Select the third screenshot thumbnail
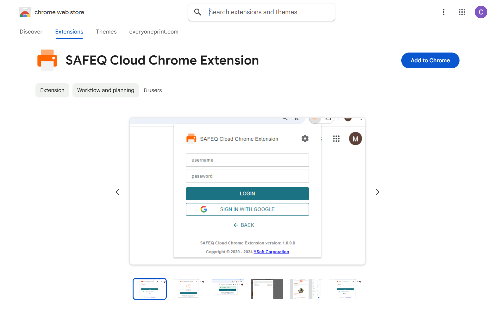The image size is (494, 312). tap(228, 289)
